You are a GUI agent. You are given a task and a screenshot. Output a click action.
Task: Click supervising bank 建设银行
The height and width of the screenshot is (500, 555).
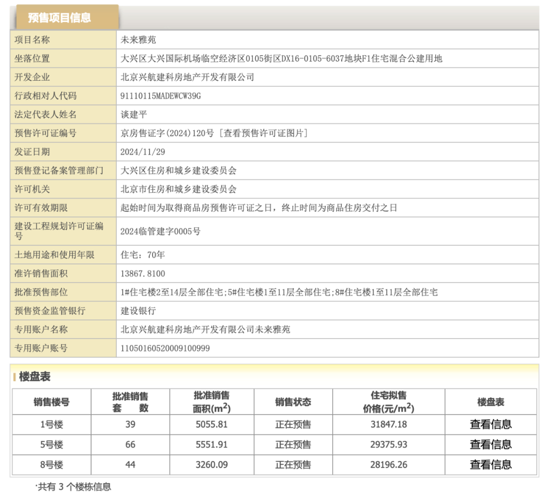tap(138, 311)
